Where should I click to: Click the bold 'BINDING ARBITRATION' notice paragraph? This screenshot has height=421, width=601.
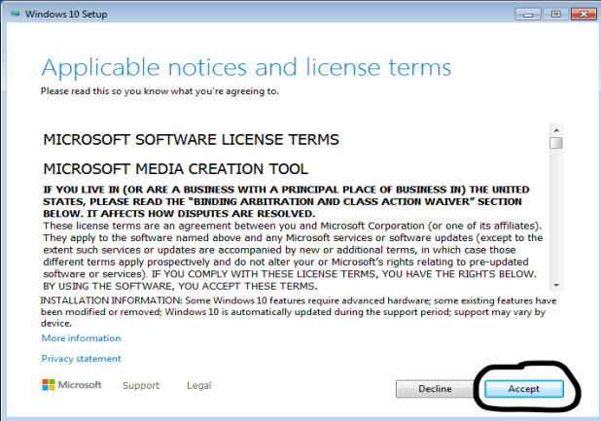click(x=286, y=201)
